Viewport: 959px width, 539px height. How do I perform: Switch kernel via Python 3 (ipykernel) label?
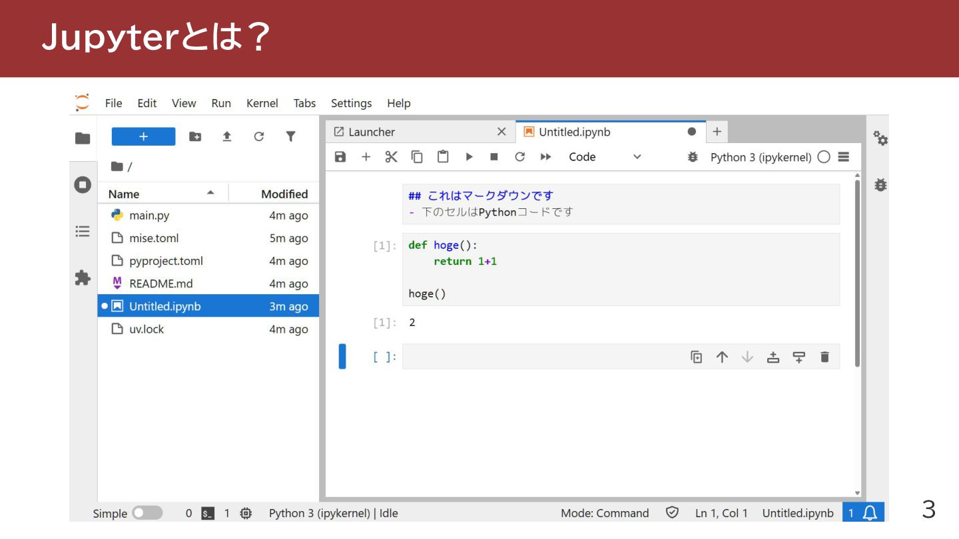pyautogui.click(x=761, y=157)
